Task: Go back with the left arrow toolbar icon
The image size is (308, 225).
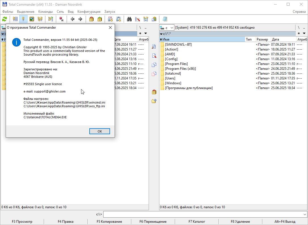Action: tap(72, 19)
